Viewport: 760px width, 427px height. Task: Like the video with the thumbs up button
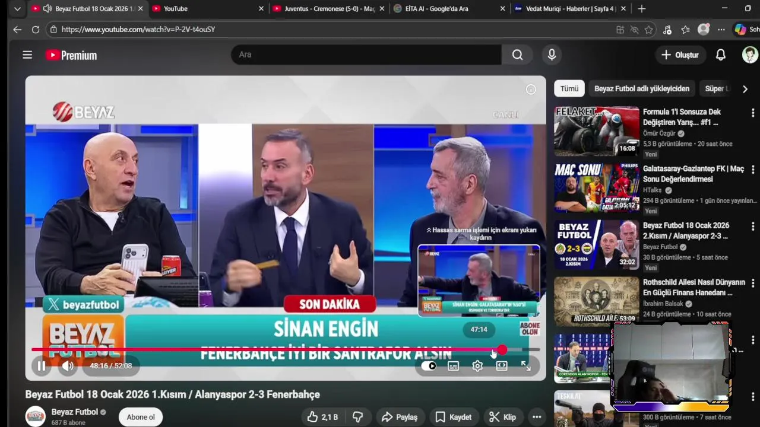click(322, 418)
